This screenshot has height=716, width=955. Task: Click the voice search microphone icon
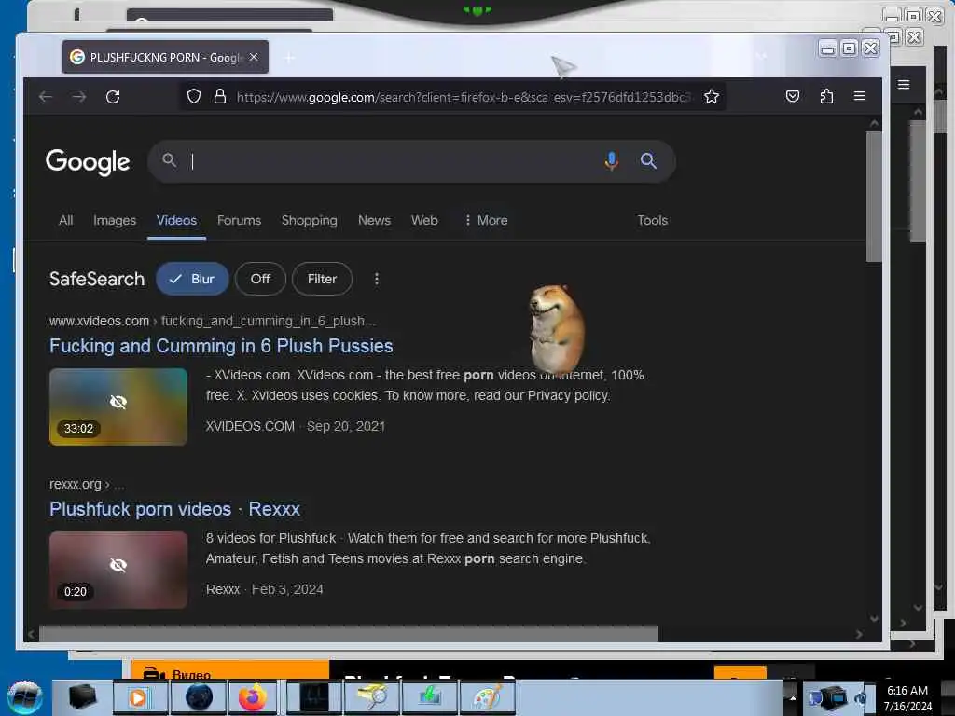(x=612, y=160)
